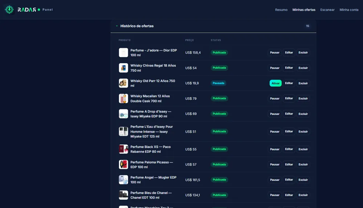This screenshot has width=363, height=208.
Task: Select the price US$ 19,9
Action: [x=192, y=83]
